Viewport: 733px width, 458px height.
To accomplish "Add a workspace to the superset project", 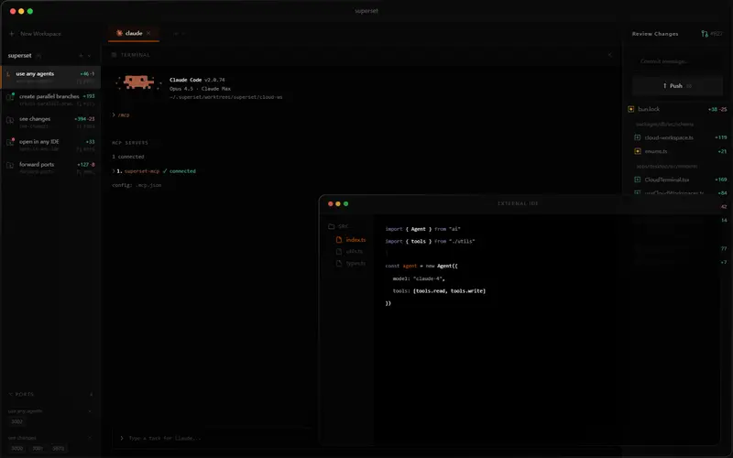I will click(x=81, y=56).
